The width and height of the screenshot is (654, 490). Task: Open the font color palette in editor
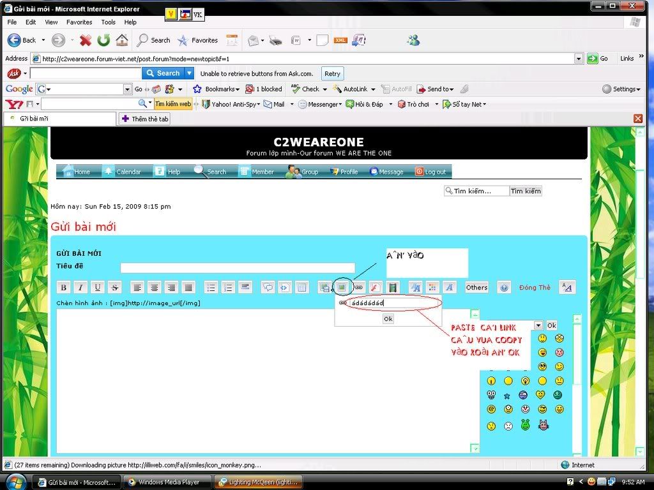432,287
